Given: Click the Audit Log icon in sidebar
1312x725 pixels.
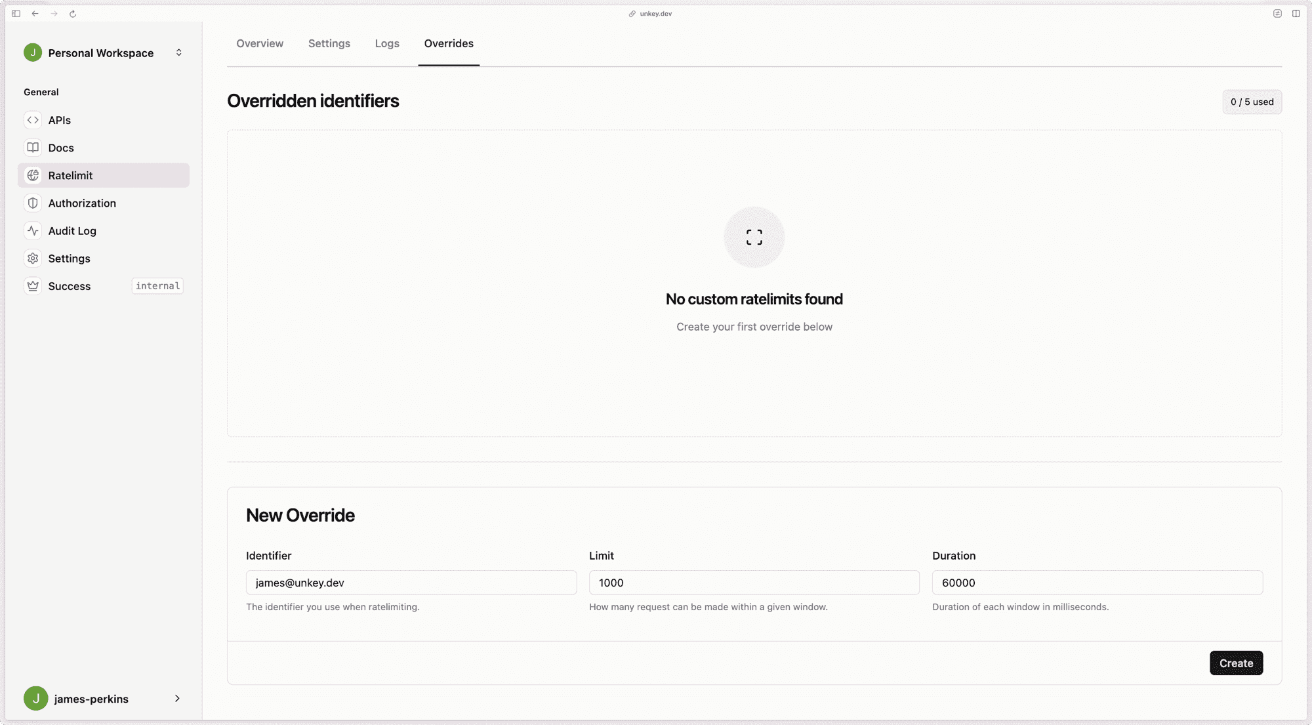Looking at the screenshot, I should pyautogui.click(x=33, y=230).
